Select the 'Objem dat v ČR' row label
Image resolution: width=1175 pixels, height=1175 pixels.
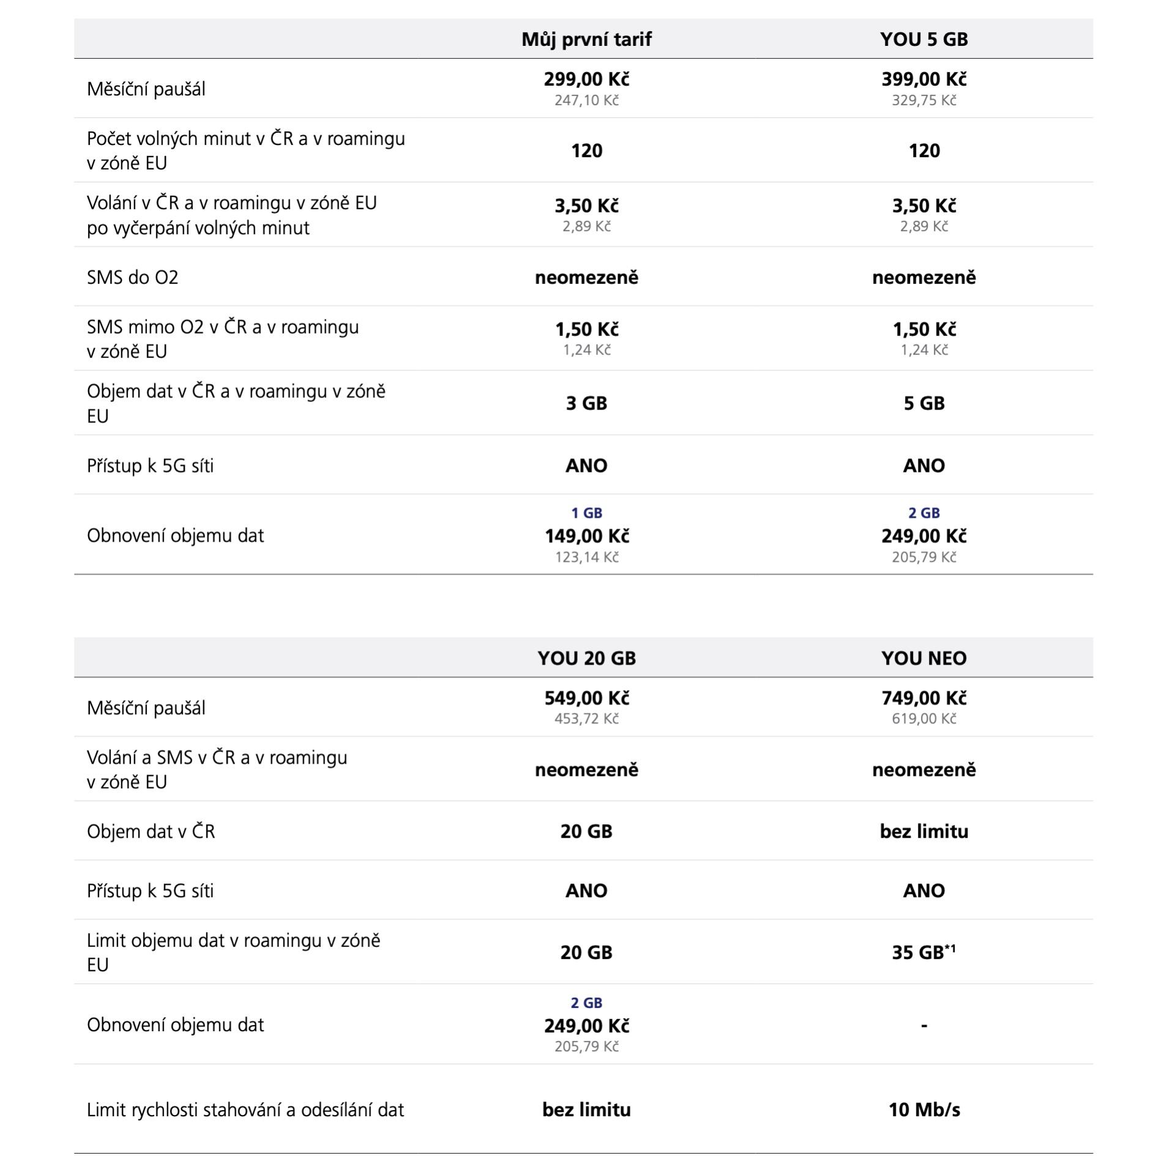click(x=151, y=832)
